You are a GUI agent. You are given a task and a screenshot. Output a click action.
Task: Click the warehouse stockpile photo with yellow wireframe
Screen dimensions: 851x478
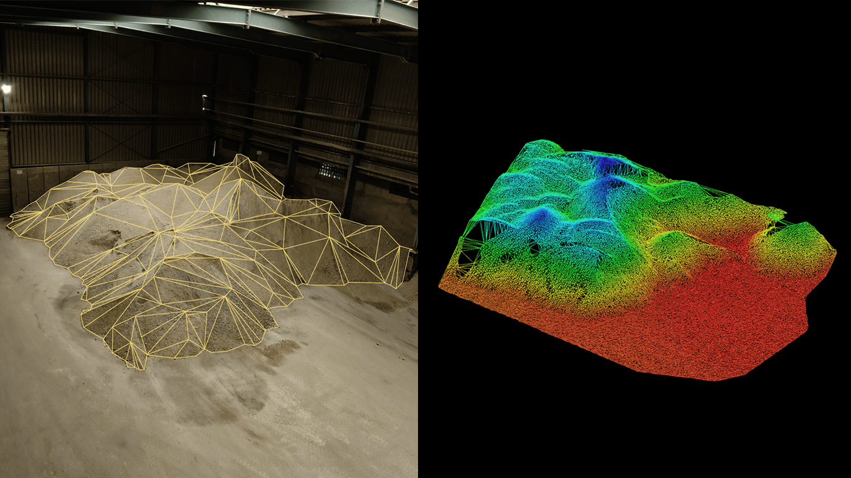click(x=209, y=239)
